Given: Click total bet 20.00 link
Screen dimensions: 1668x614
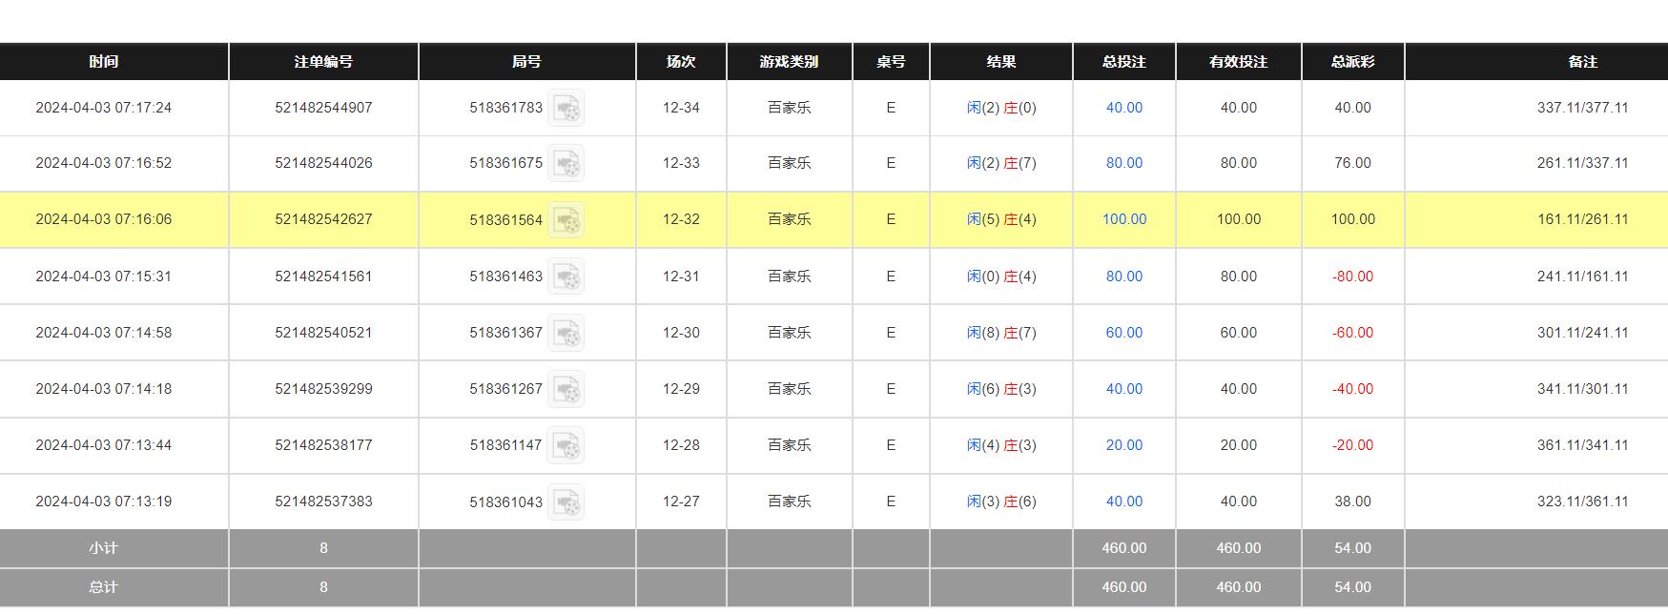Looking at the screenshot, I should 1124,445.
